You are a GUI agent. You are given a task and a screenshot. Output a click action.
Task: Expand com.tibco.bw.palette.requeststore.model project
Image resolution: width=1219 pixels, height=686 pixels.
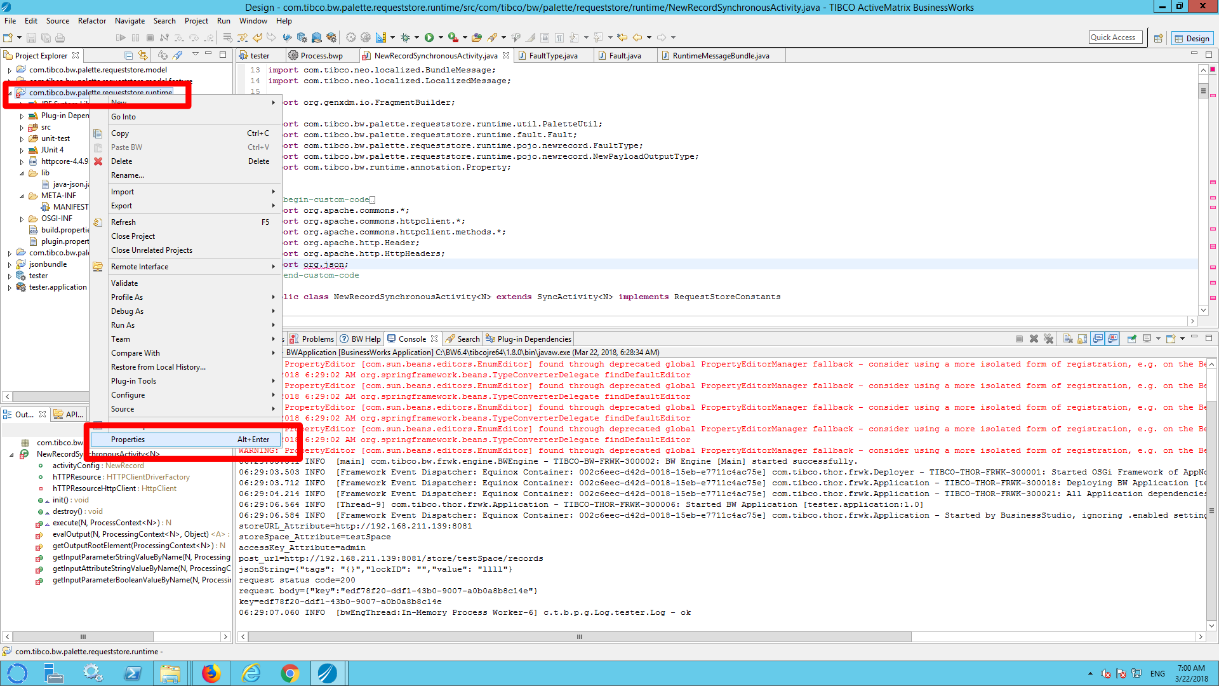click(10, 71)
